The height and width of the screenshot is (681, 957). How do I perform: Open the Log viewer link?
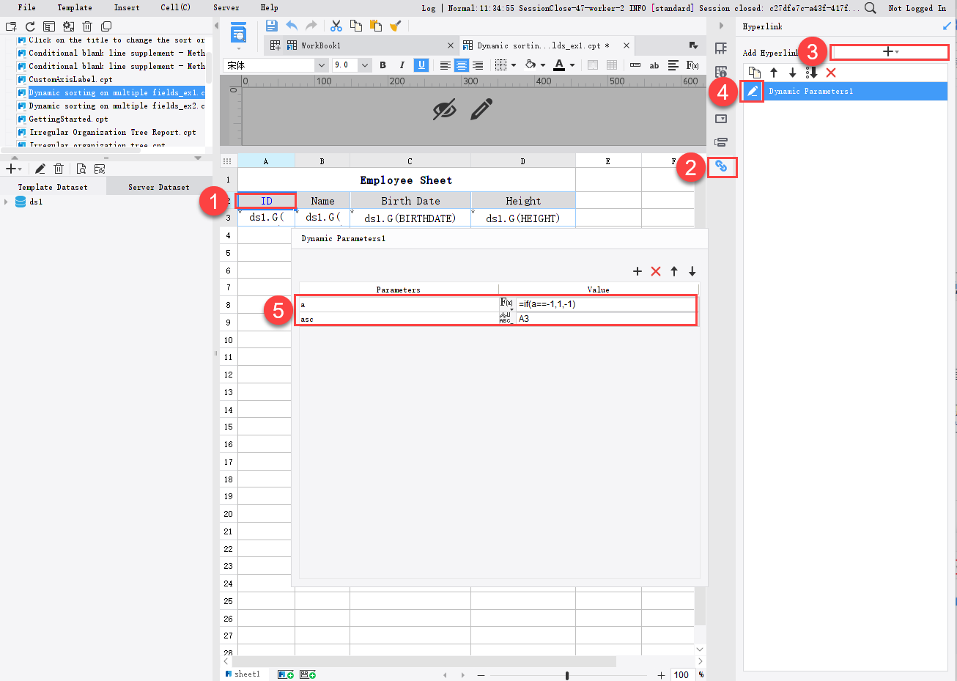coord(429,8)
